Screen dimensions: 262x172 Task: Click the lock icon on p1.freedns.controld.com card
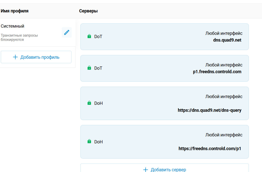(x=89, y=68)
